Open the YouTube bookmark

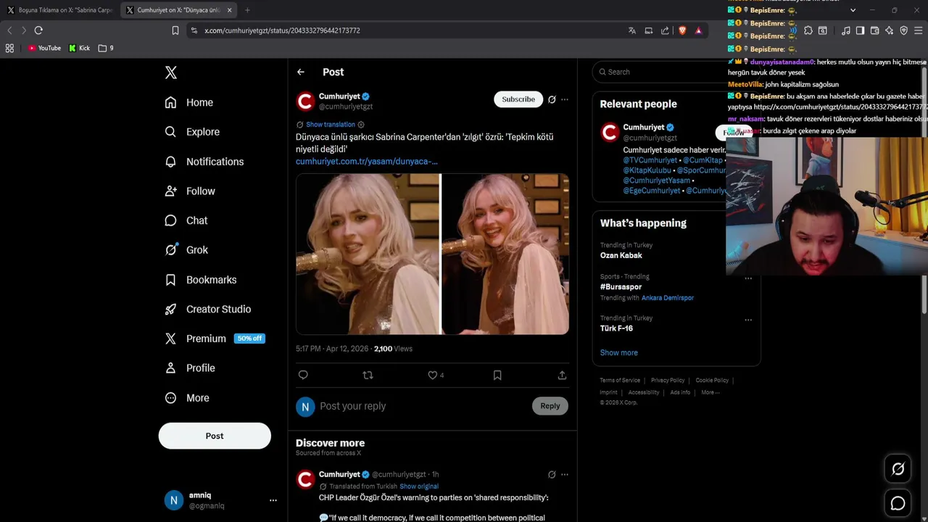pos(44,48)
